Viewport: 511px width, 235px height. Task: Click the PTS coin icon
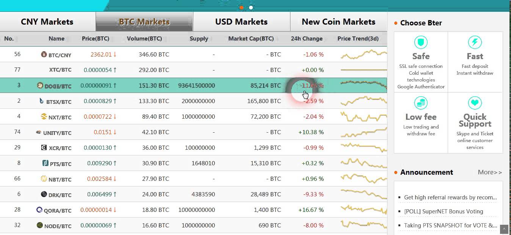pos(45,163)
